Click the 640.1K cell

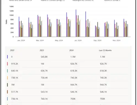pyautogui.click(x=15, y=71)
